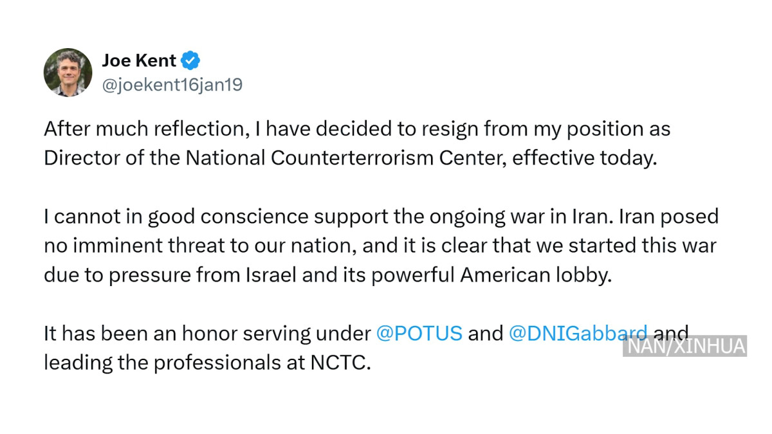Open the @DNIGabbard mention link
Image resolution: width=772 pixels, height=434 pixels.
point(578,333)
